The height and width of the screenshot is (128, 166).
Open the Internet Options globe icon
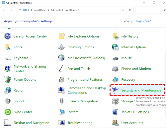[115, 47]
